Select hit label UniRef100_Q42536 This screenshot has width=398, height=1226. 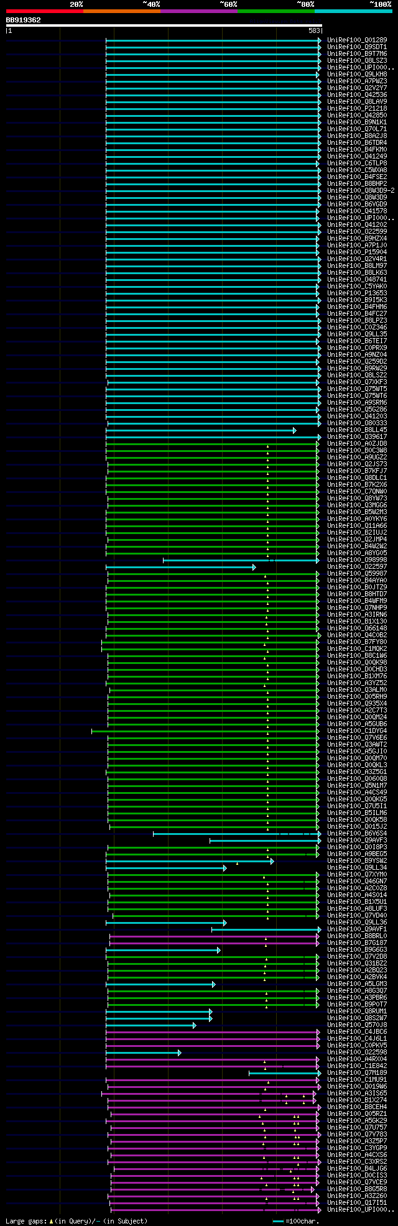(357, 94)
